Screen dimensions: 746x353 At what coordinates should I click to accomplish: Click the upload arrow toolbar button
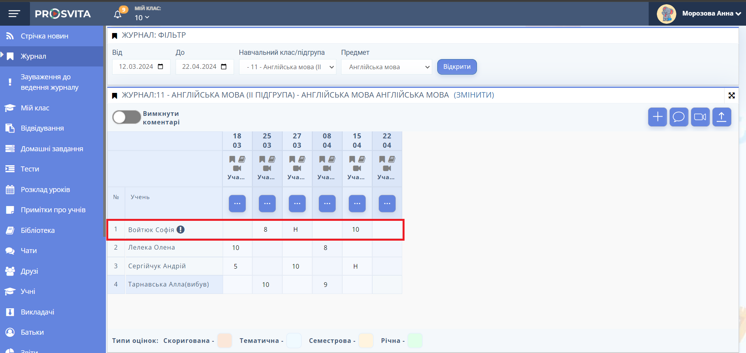(721, 117)
